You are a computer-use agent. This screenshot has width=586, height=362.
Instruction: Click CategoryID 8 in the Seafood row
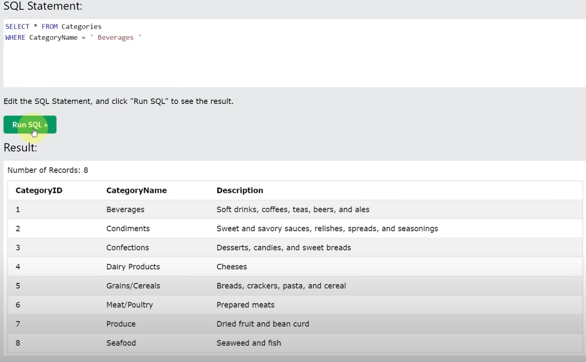pyautogui.click(x=18, y=343)
